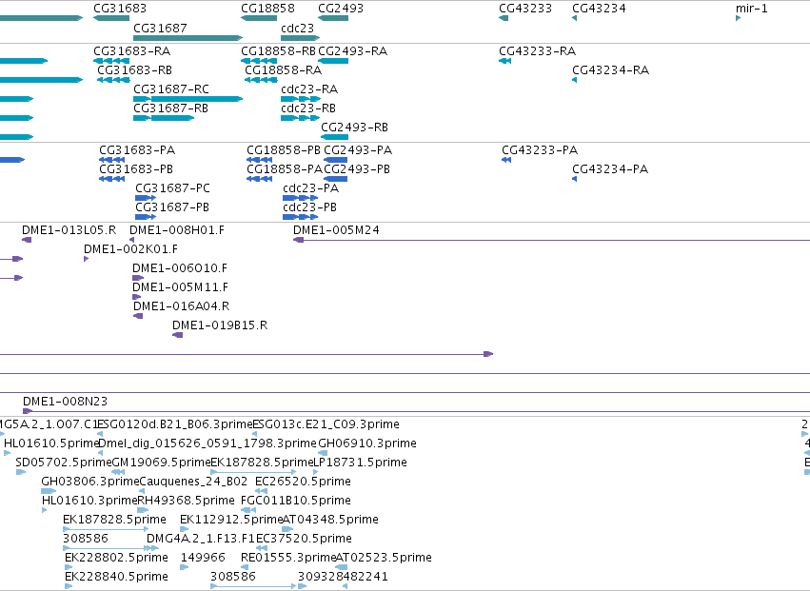Select protein CG18858-PA label

[x=285, y=169]
